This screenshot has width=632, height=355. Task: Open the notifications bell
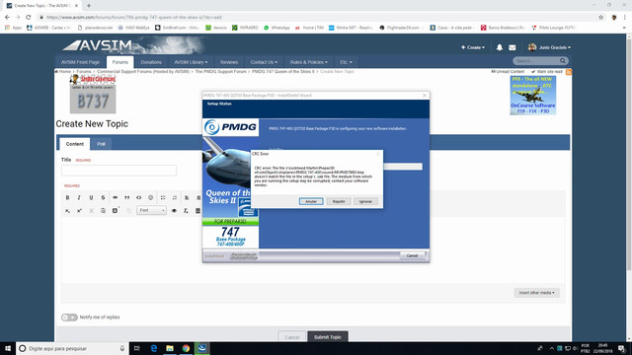pos(500,47)
